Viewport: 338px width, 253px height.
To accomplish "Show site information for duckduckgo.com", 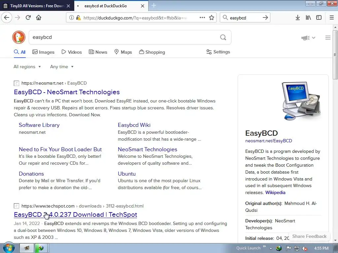I will click(72, 17).
